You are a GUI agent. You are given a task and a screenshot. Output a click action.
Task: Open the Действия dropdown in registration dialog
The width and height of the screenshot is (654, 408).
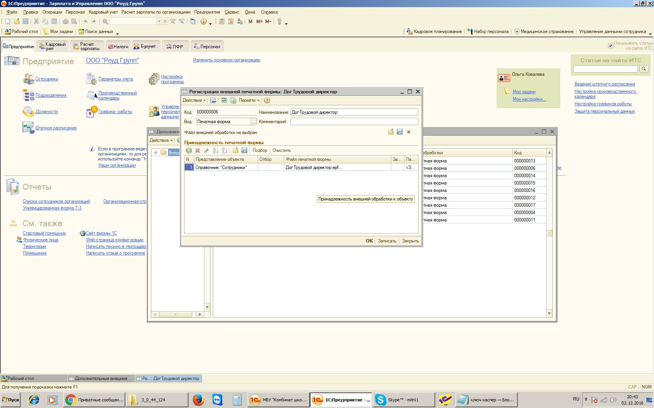pyautogui.click(x=194, y=100)
